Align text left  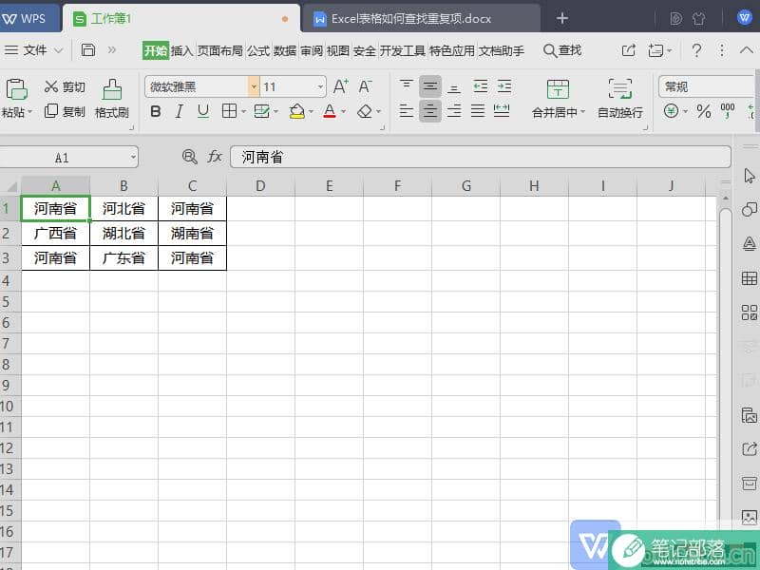coord(407,111)
